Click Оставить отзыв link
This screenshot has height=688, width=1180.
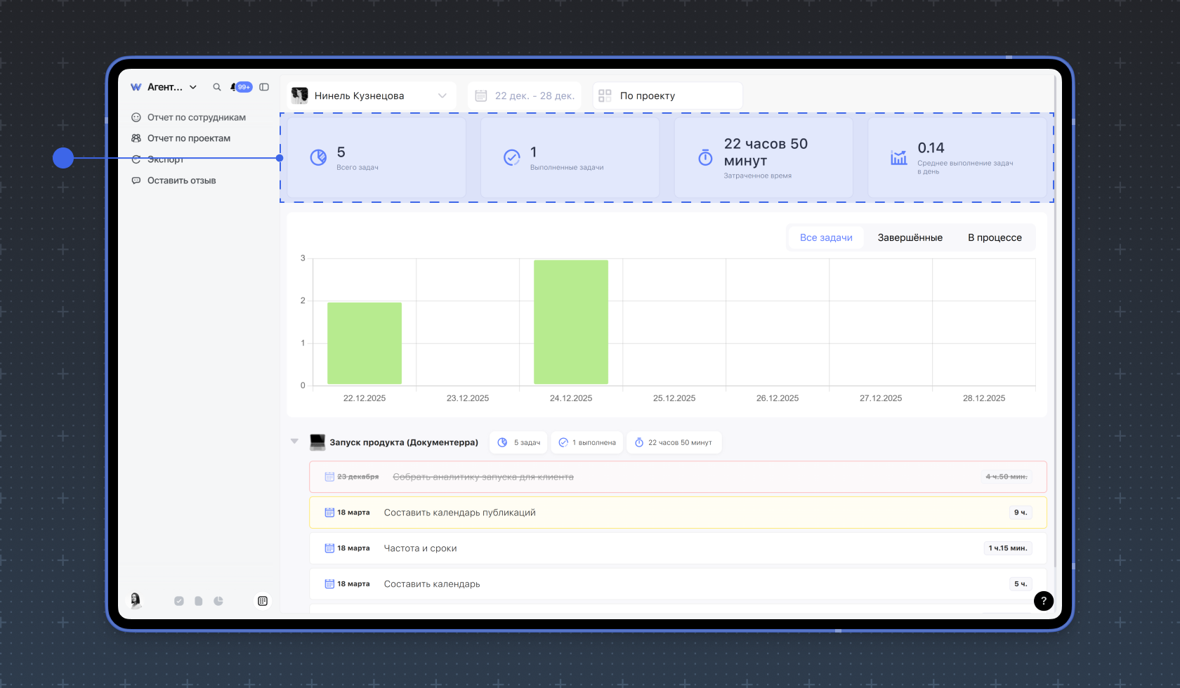181,180
